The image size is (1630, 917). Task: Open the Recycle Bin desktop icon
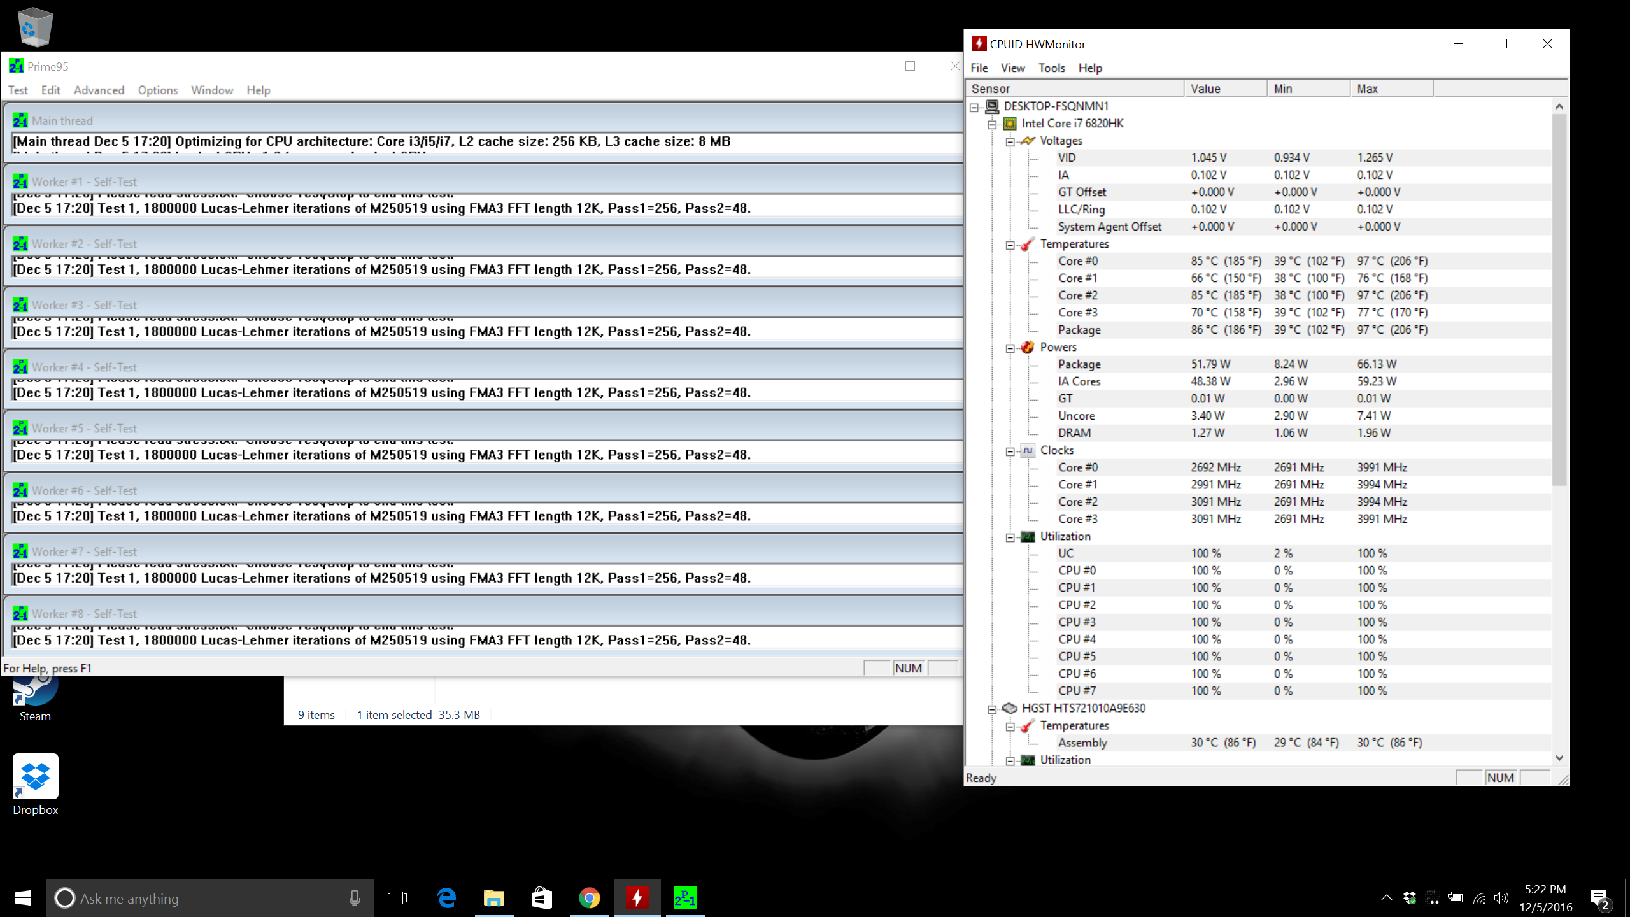click(35, 27)
